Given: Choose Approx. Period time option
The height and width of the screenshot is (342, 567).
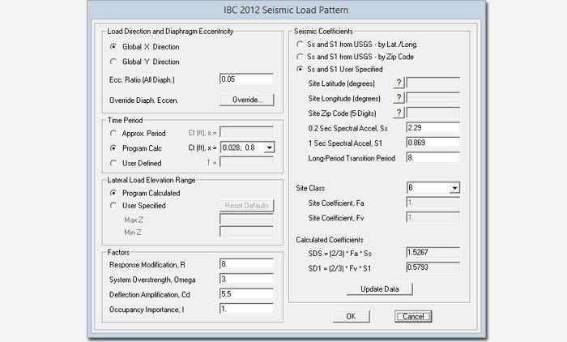Looking at the screenshot, I should [x=113, y=133].
